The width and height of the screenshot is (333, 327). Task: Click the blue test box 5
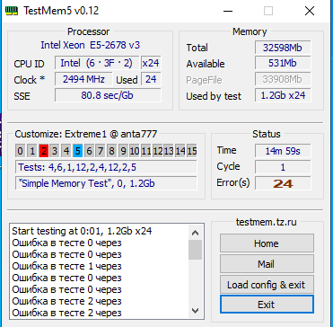pyautogui.click(x=77, y=151)
